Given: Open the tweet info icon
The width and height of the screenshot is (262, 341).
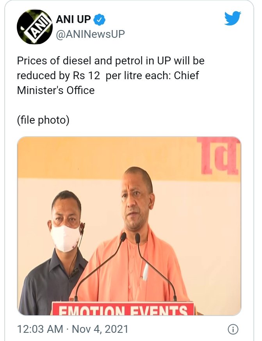Looking at the screenshot, I should click(233, 329).
